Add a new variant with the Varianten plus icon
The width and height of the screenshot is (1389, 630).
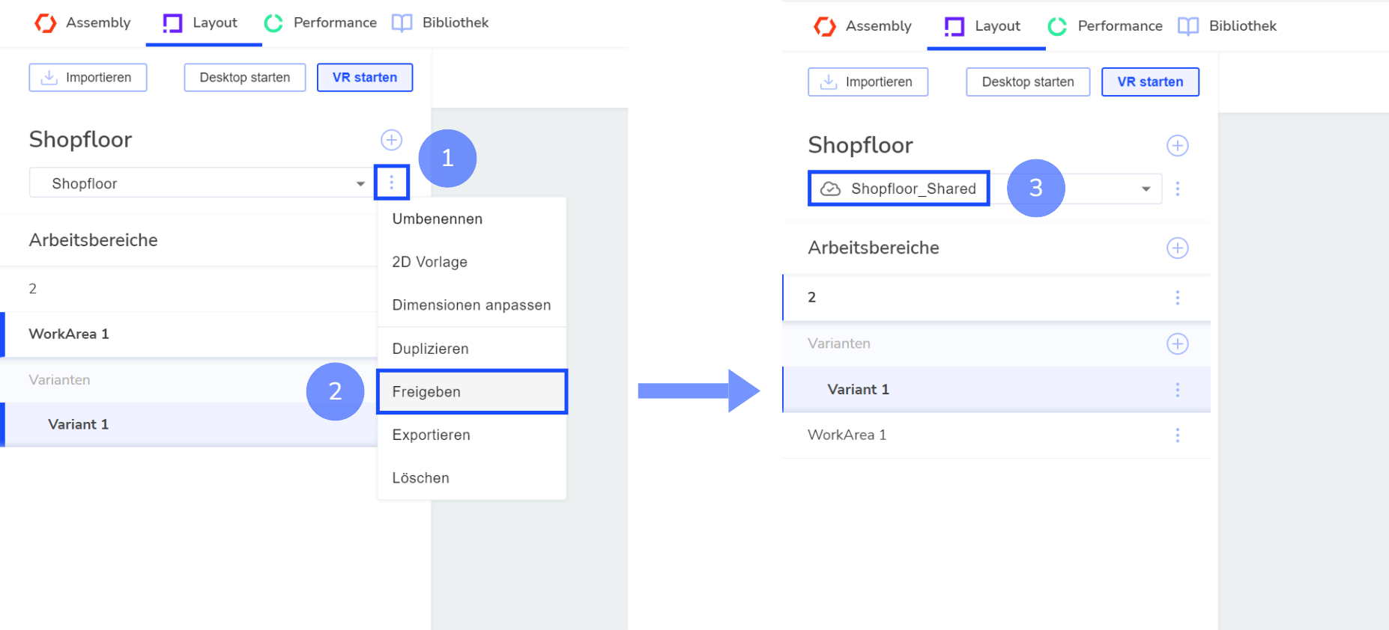click(1177, 343)
